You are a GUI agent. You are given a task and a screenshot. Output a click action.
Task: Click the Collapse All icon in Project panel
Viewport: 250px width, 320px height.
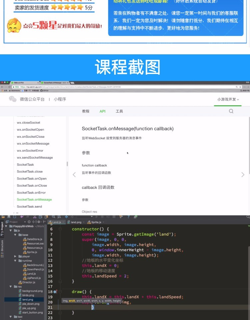coord(33,222)
